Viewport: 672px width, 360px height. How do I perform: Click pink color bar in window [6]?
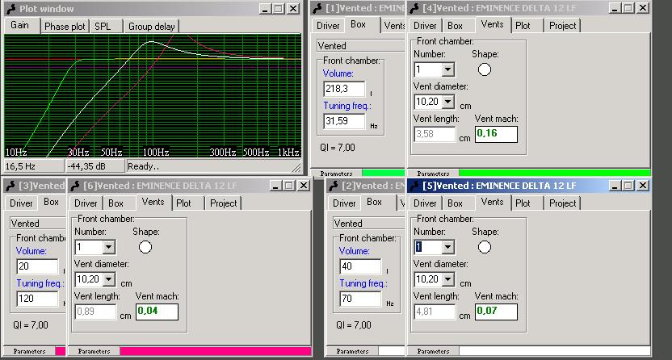(216, 351)
